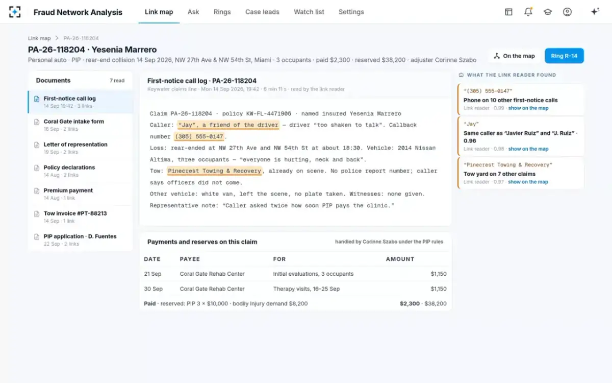Open the user account icon
This screenshot has height=383, width=612.
pos(567,12)
